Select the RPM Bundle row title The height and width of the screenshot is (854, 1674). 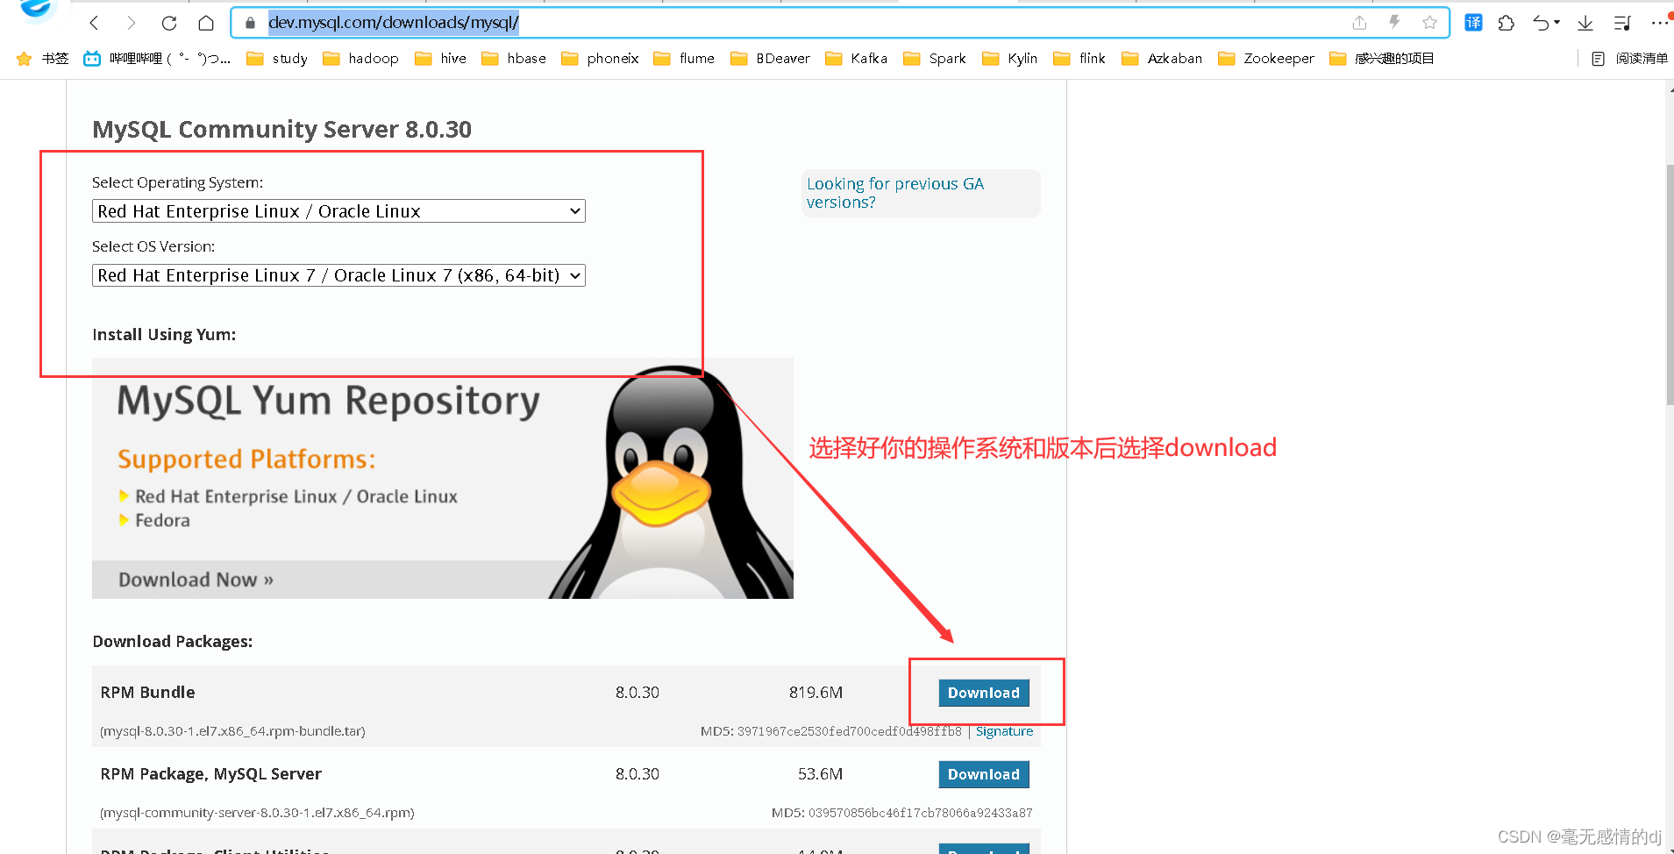click(x=147, y=693)
